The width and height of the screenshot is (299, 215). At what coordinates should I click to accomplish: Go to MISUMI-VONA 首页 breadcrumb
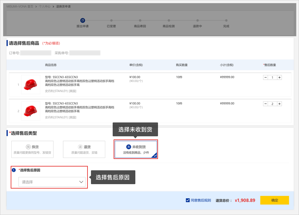(x=20, y=6)
